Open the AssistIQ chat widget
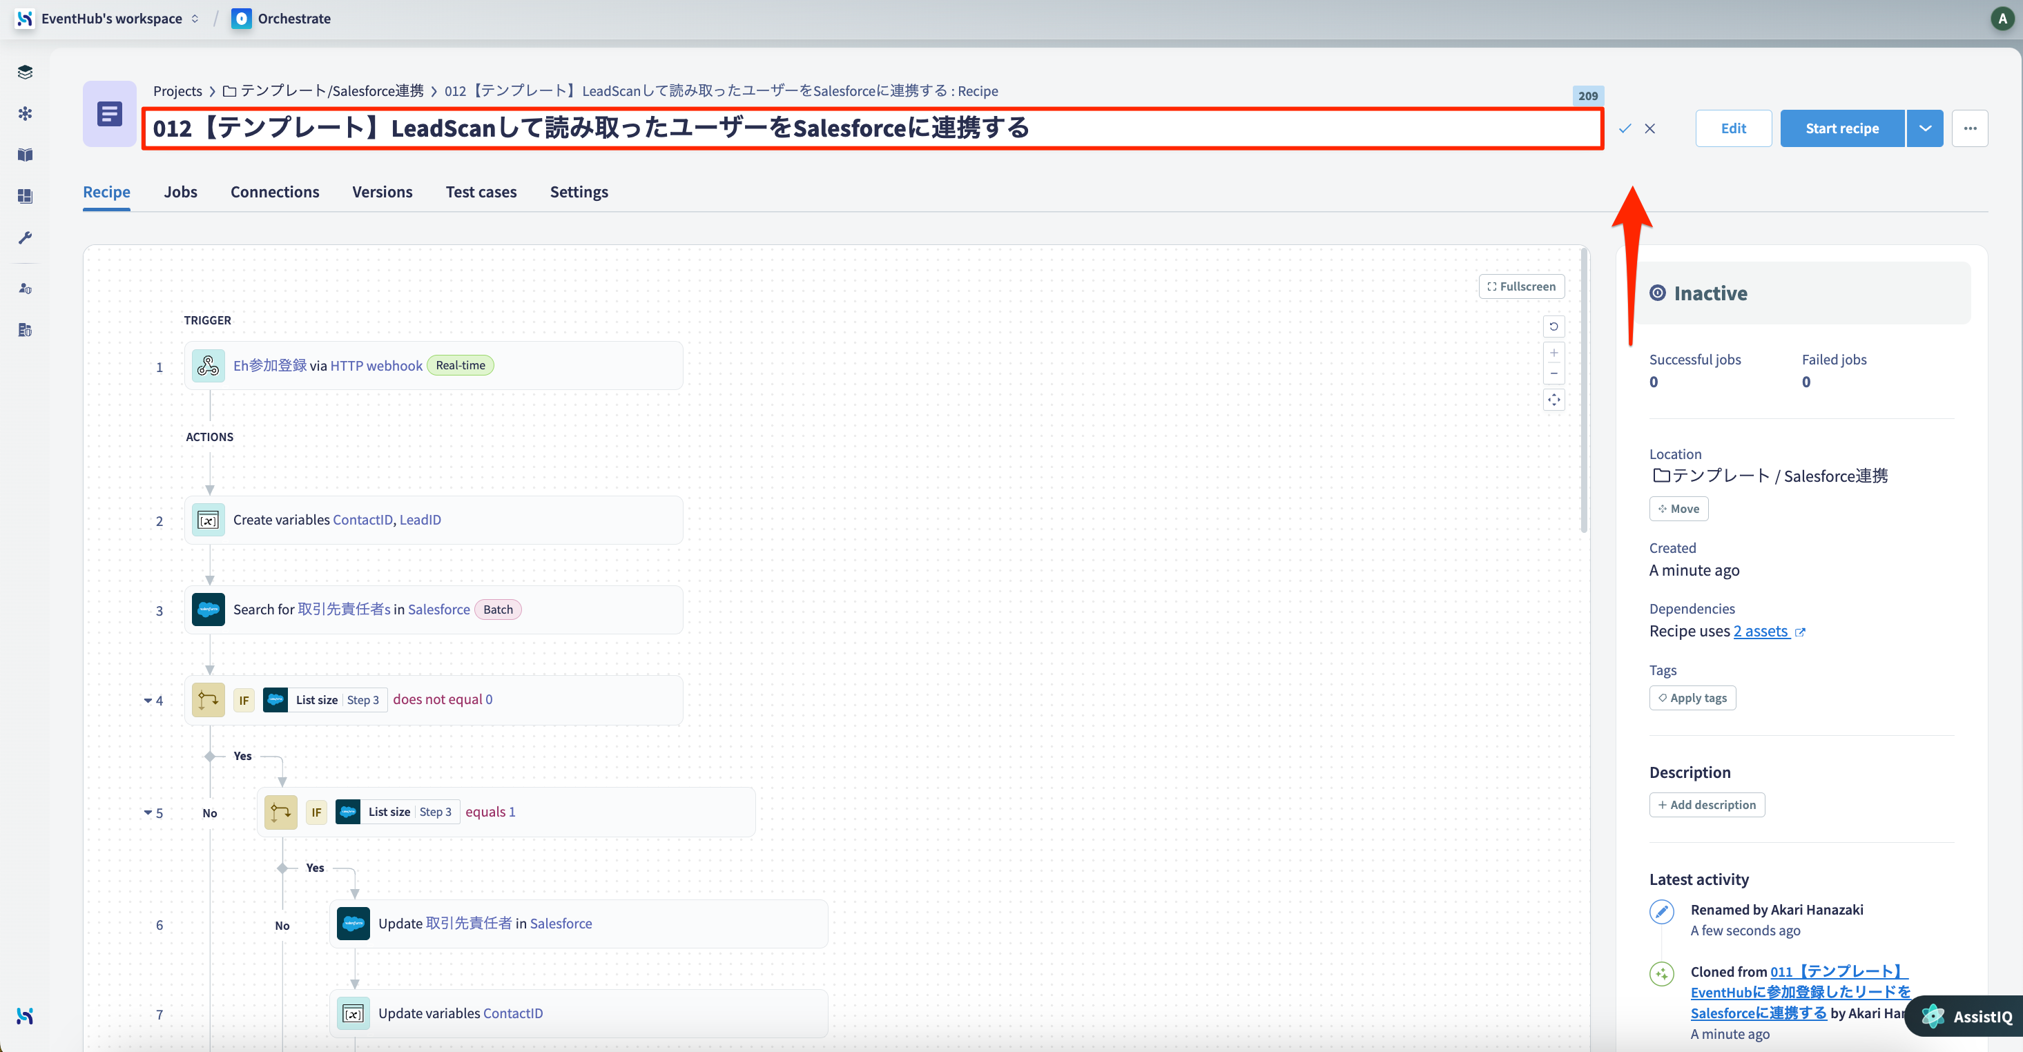 pyautogui.click(x=1965, y=1016)
